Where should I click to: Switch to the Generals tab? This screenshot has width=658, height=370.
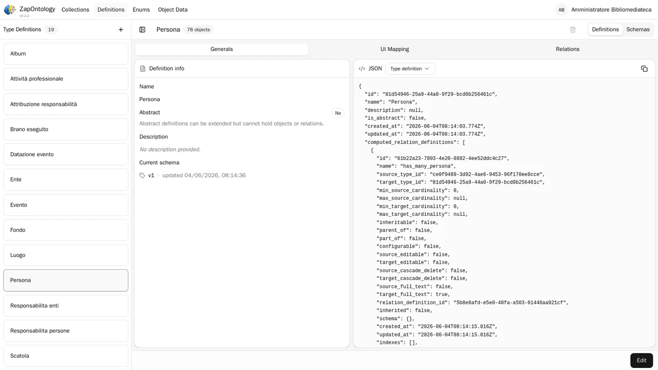click(222, 49)
